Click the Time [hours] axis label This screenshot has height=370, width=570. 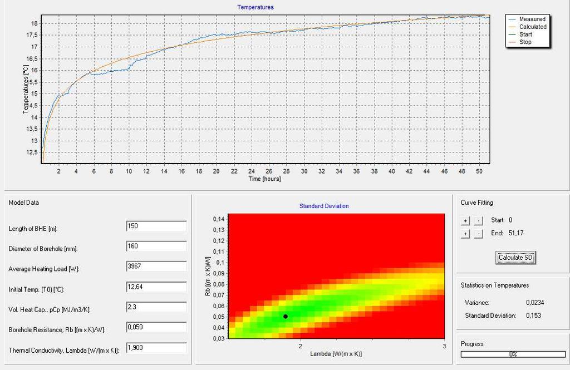tap(264, 179)
